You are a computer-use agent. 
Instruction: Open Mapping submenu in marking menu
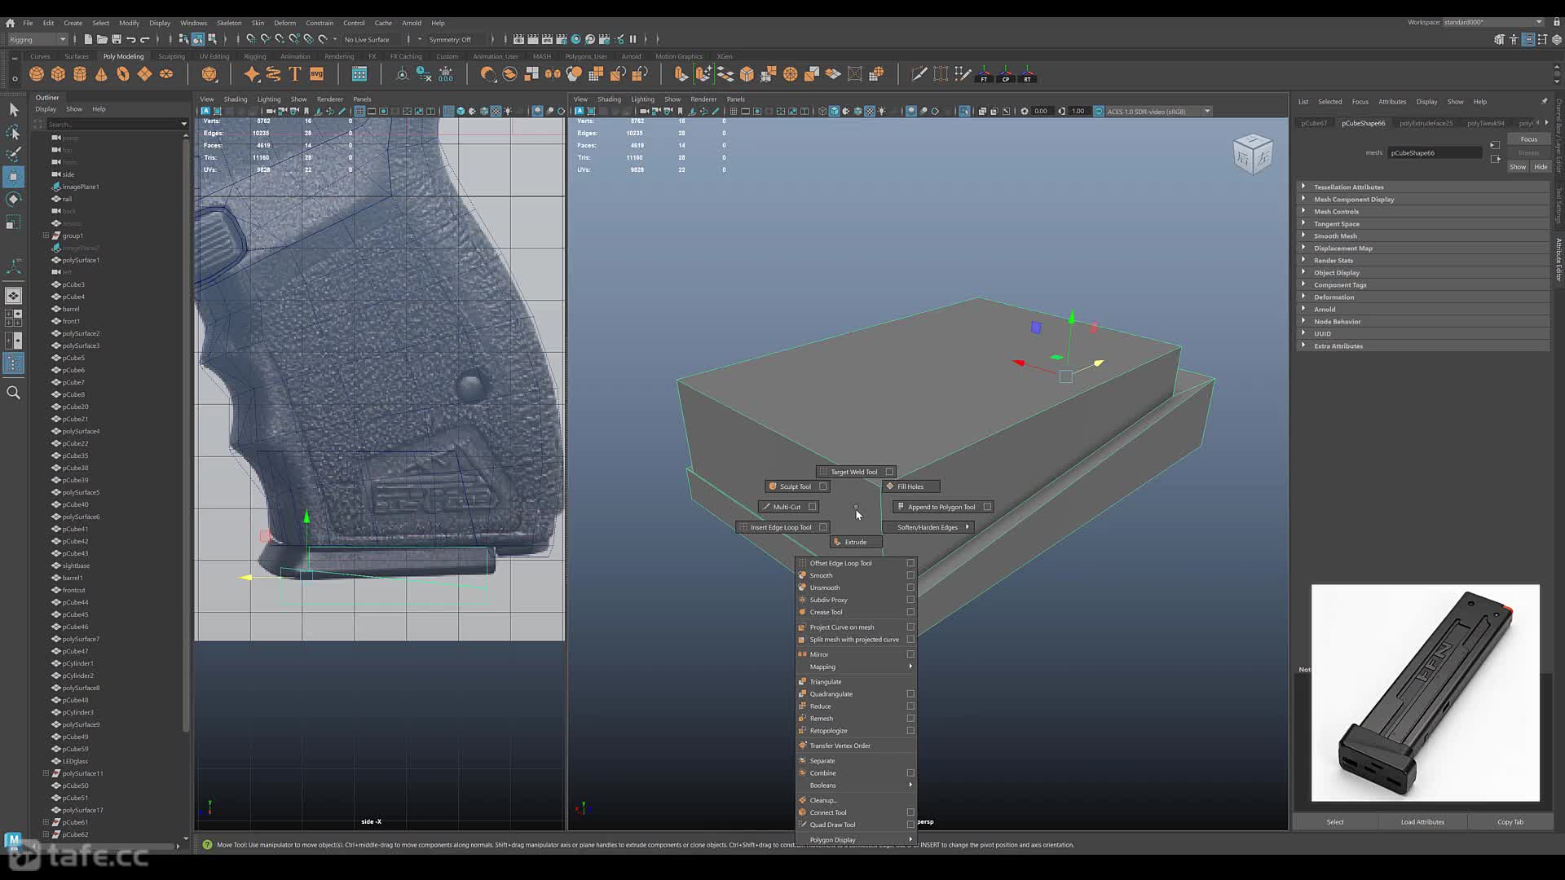[855, 667]
